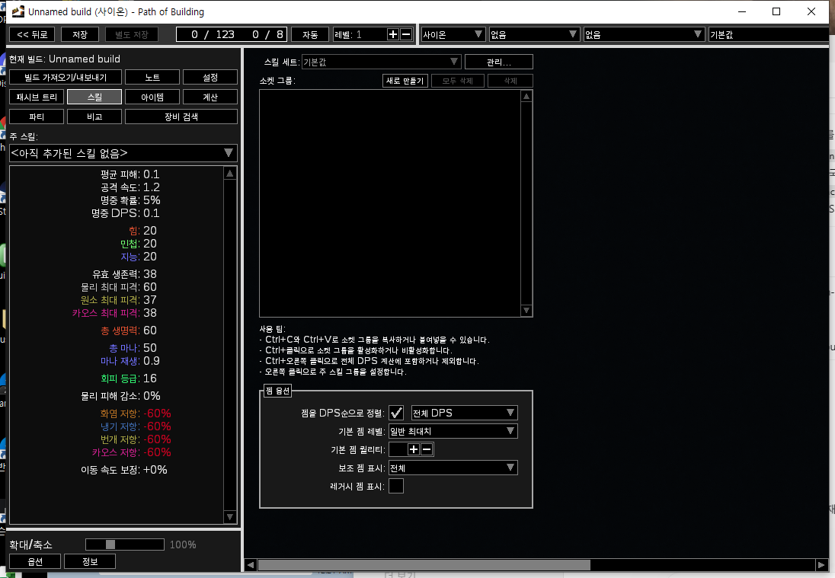
Task: Switch to the 패시브 트리 tab
Action: pos(37,97)
